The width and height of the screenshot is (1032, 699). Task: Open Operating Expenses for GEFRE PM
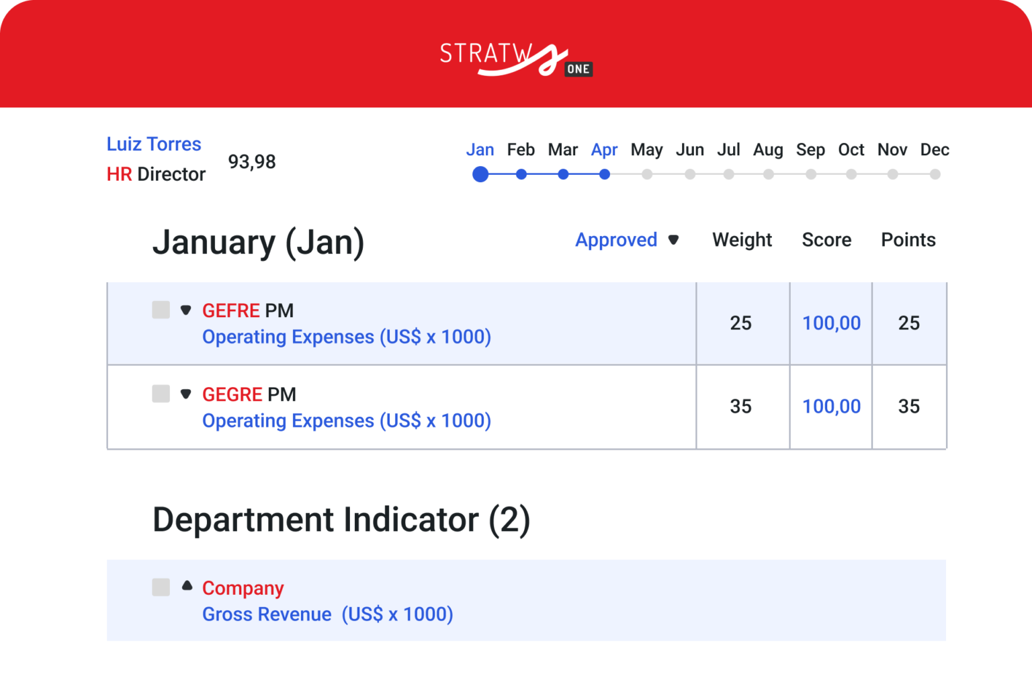click(347, 337)
